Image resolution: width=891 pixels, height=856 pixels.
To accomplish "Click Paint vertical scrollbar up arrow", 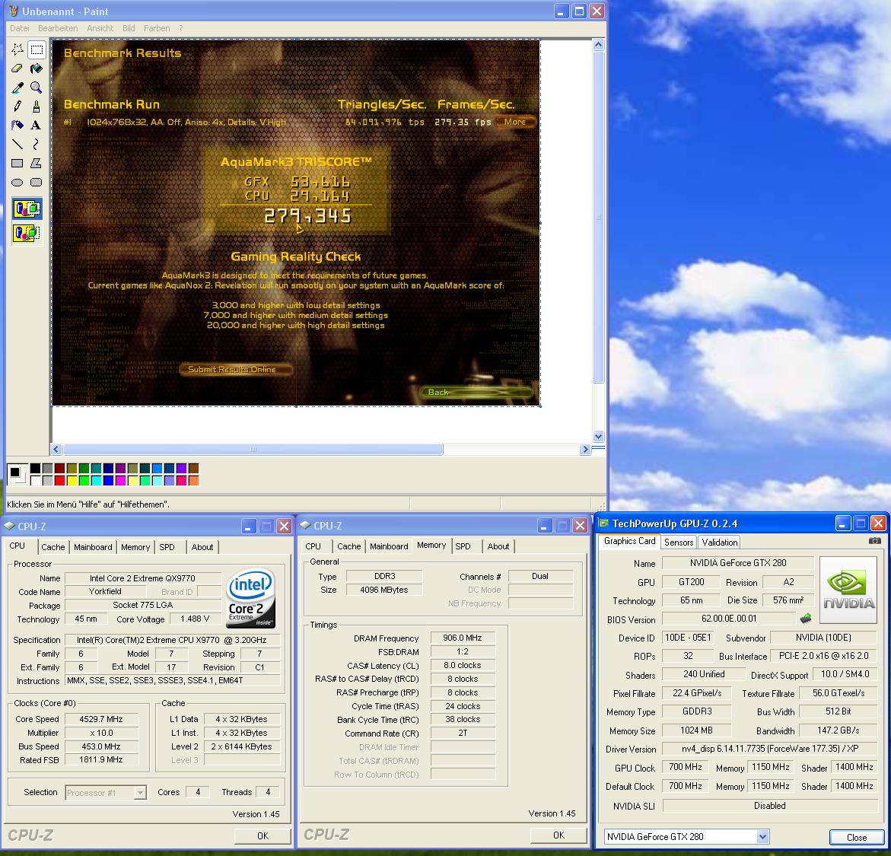I will click(598, 44).
